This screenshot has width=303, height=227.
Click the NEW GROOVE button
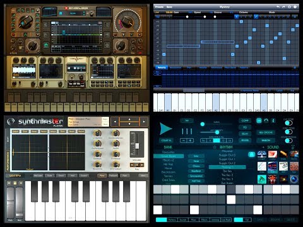pos(266,132)
